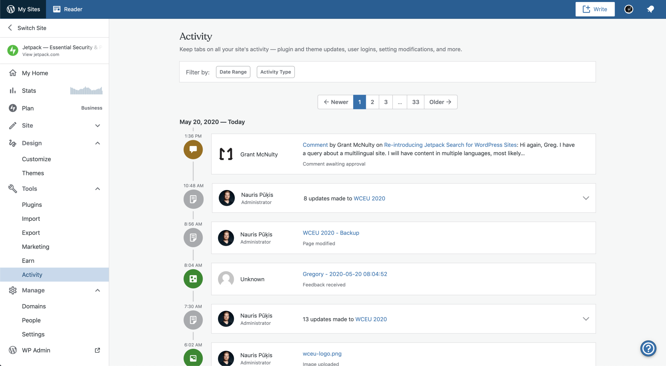Click the Tools panel icon
This screenshot has width=666, height=366.
coord(13,188)
